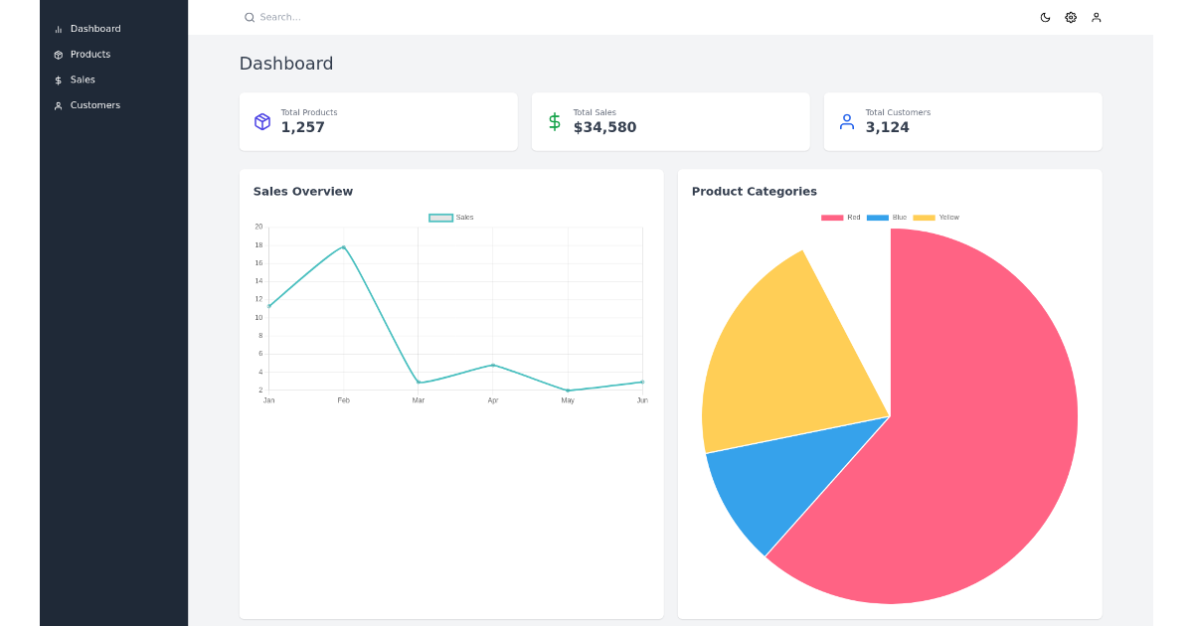Open the user profile menu

[x=1096, y=17]
